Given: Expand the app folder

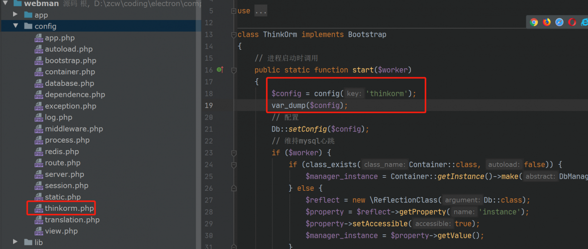Looking at the screenshot, I should [16, 15].
